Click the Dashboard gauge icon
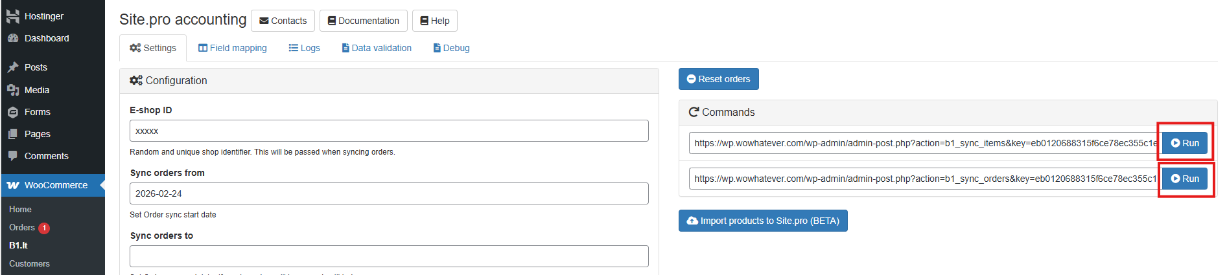1227x275 pixels. click(13, 38)
